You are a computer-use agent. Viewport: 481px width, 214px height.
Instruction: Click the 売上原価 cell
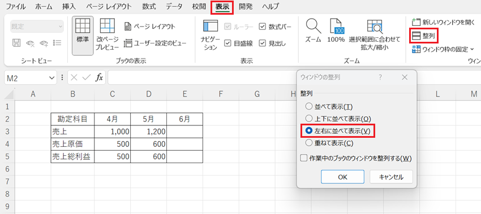click(72, 144)
